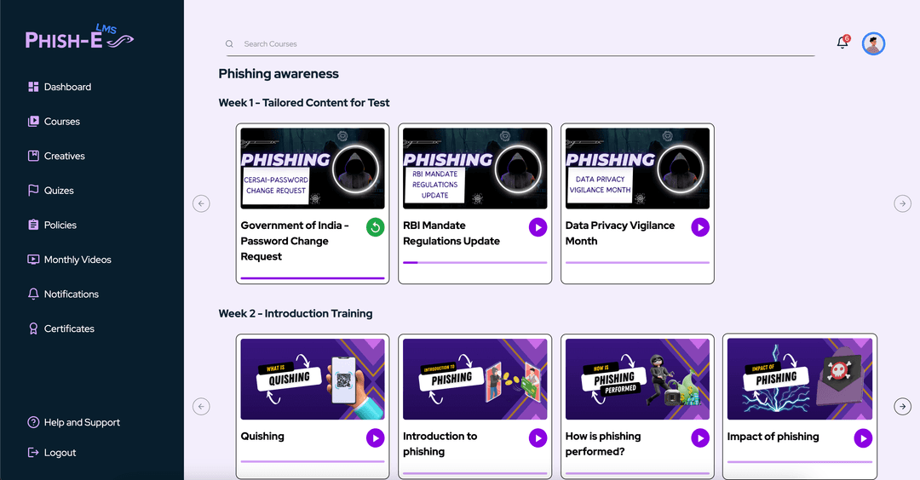
Task: Click "Impact of phishing" title
Action: point(773,437)
